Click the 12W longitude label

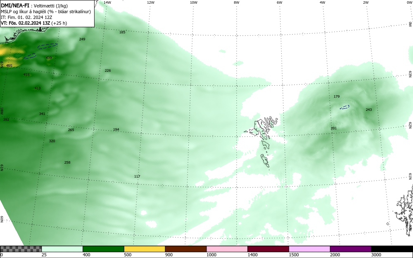(150, 2)
